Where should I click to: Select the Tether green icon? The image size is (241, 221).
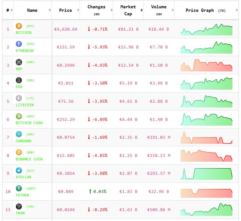(x=19, y=188)
